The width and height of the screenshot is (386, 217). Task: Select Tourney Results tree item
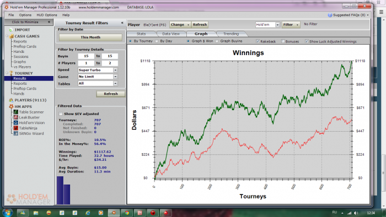[29, 78]
